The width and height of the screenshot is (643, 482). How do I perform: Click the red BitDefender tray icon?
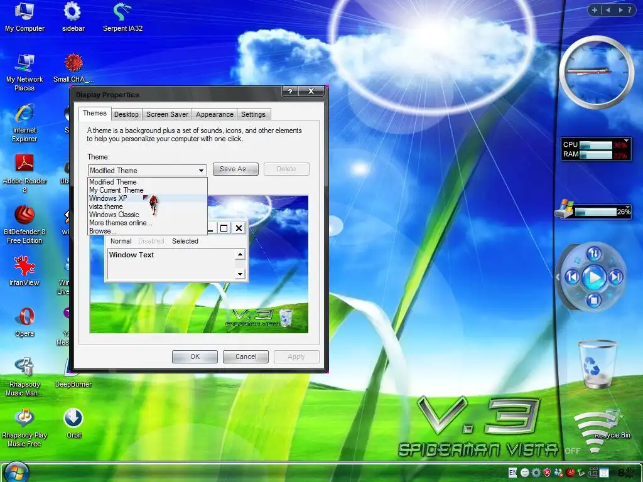coord(570,473)
